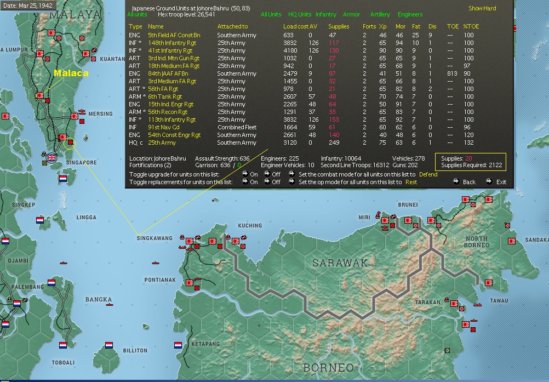Select the red ship icon east of Bangka
Image resolution: width=549 pixels, height=382 pixels.
109,305
